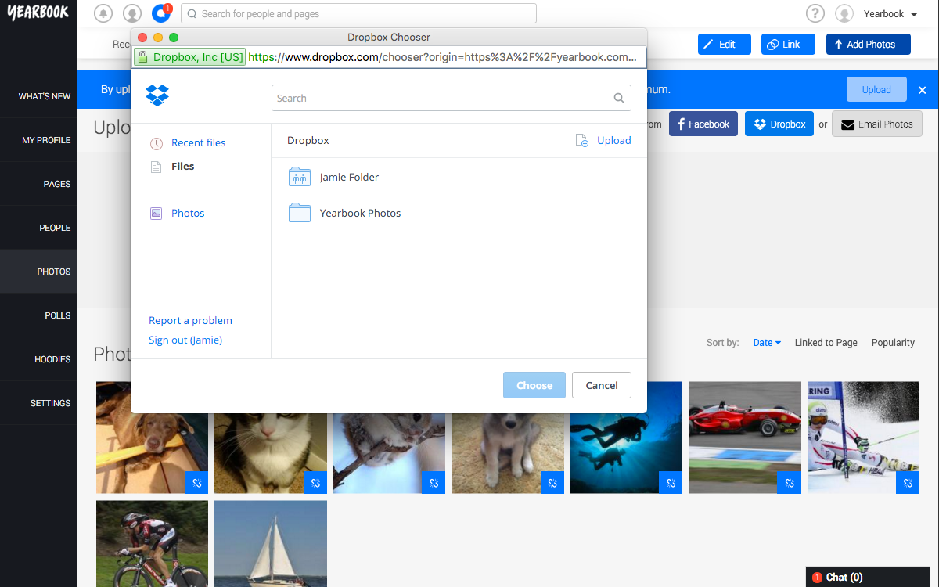The height and width of the screenshot is (587, 939).
Task: Open Polls in sidebar
Action: (x=38, y=315)
